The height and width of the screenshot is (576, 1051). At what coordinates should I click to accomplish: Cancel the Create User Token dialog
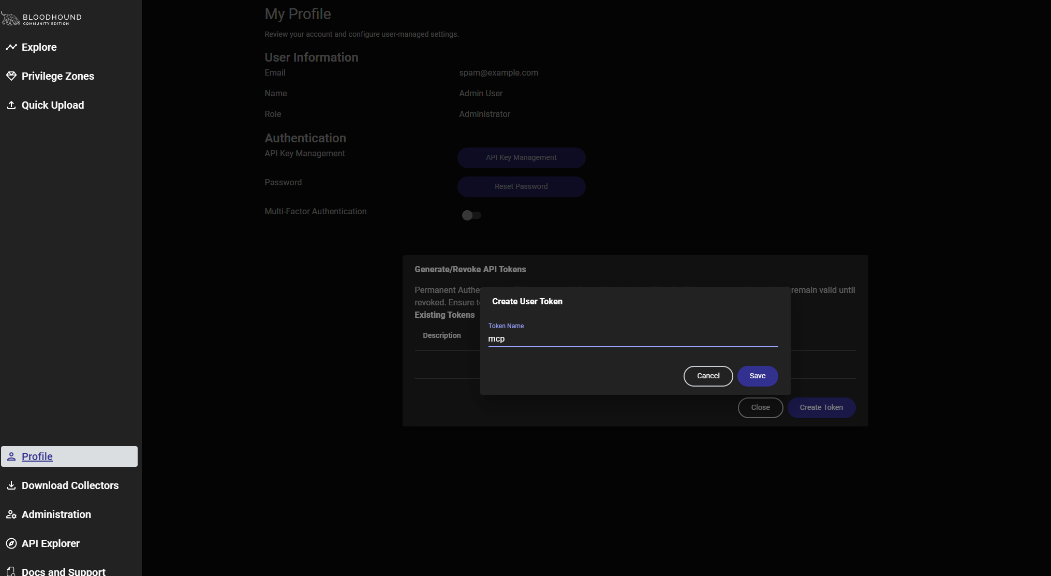(x=708, y=376)
